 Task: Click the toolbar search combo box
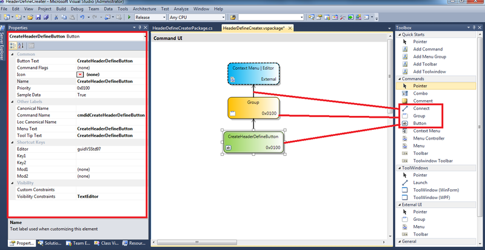271,18
